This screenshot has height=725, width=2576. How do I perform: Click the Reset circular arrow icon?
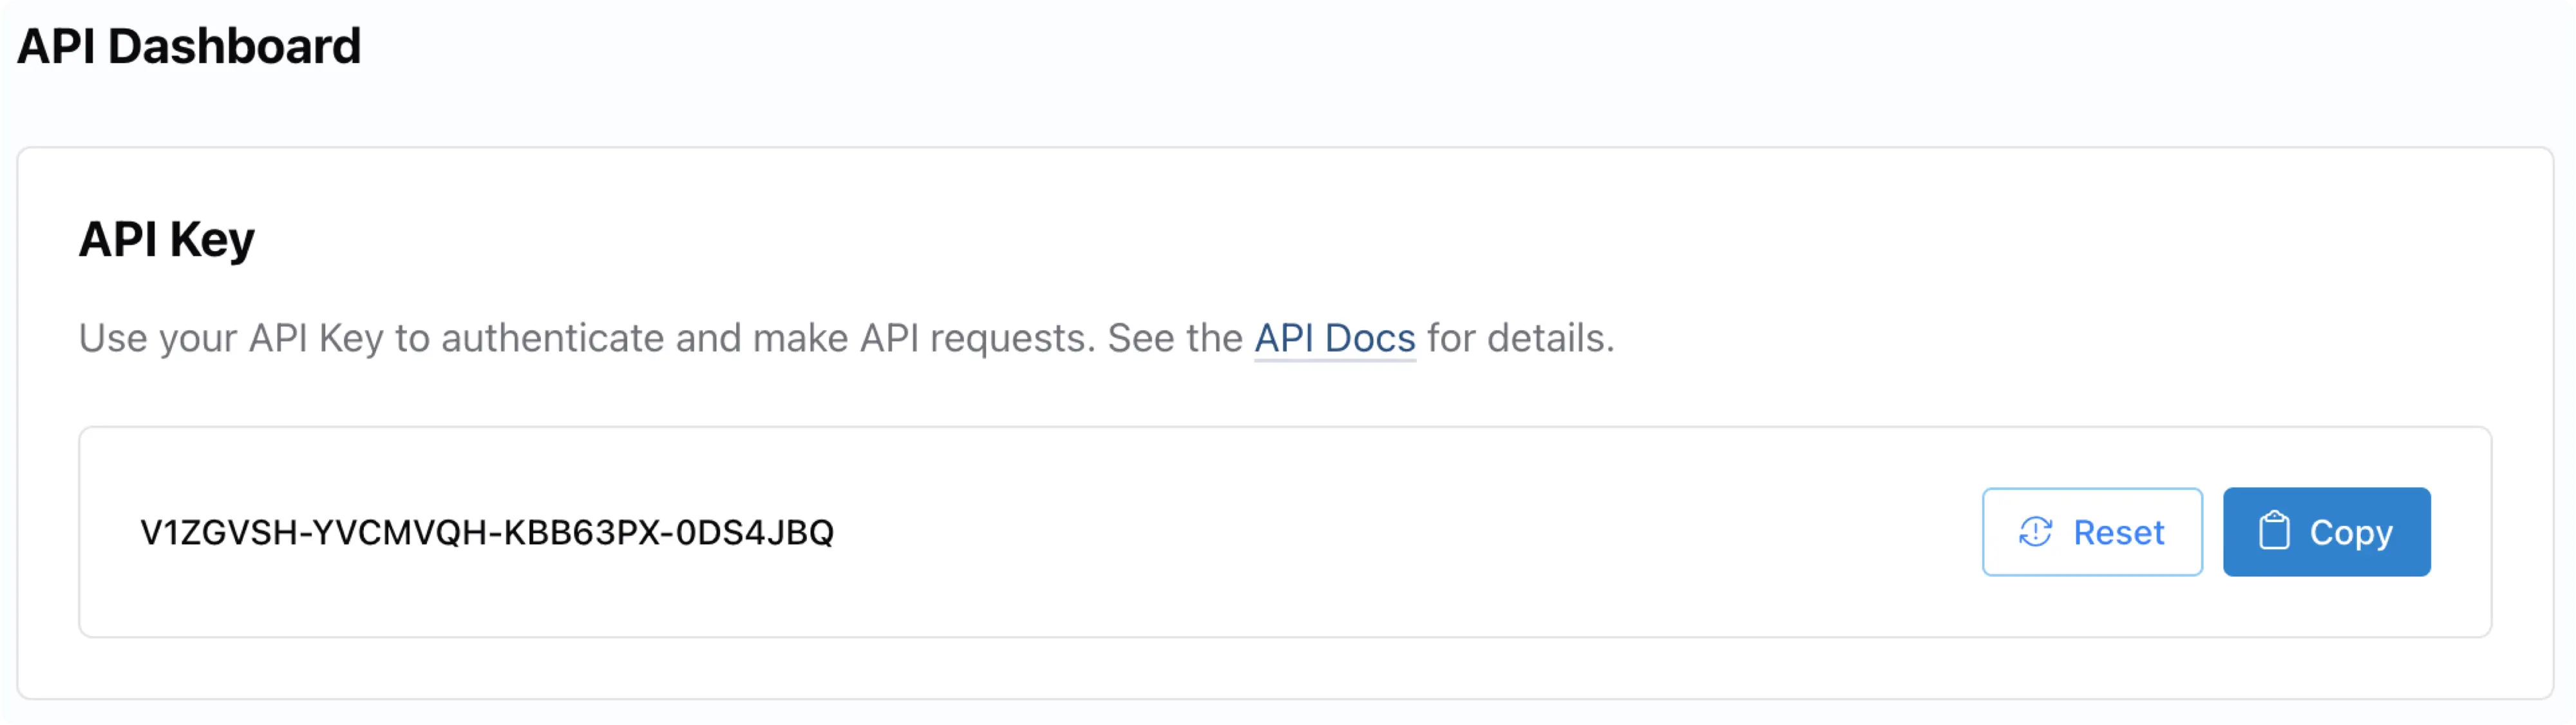pyautogui.click(x=2035, y=532)
